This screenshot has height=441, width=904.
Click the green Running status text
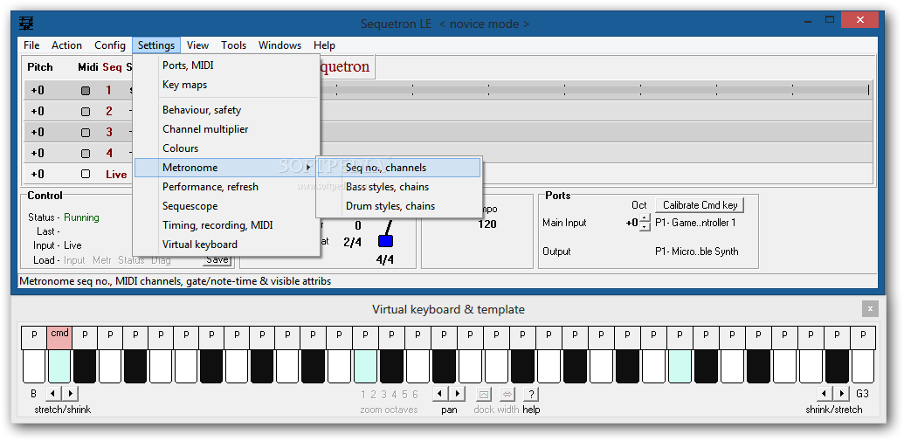(x=81, y=217)
